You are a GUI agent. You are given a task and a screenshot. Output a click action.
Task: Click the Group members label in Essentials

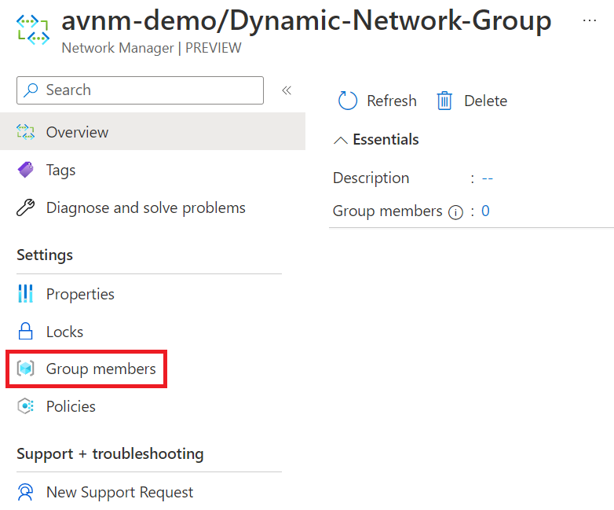coord(387,211)
